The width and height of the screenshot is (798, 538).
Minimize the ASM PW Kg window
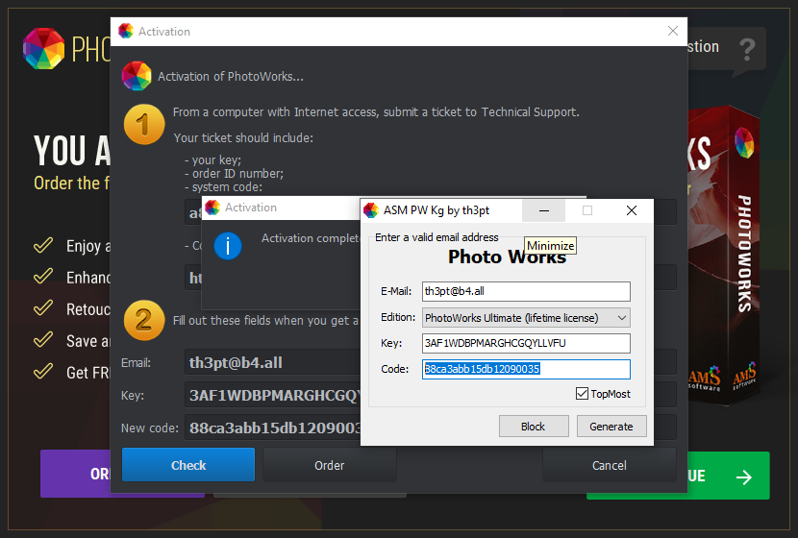(543, 210)
